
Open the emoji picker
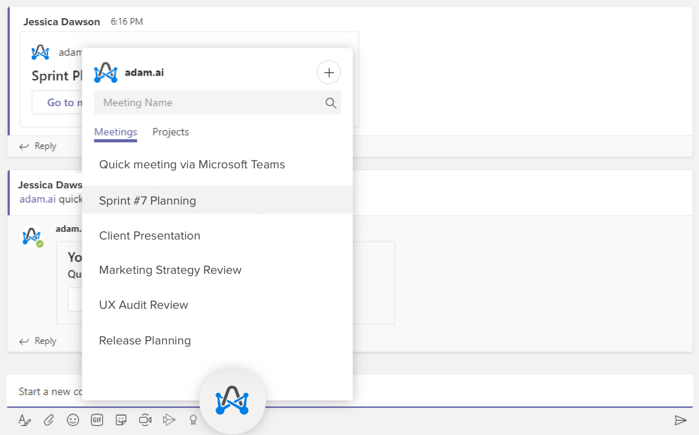(x=72, y=420)
